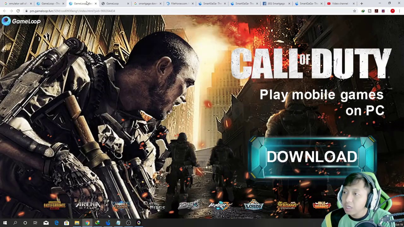Click the Mobile Legends logo
This screenshot has width=404, height=227.
[122, 205]
